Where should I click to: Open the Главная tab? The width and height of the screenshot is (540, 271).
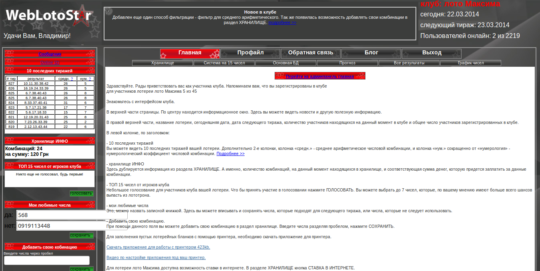click(190, 53)
